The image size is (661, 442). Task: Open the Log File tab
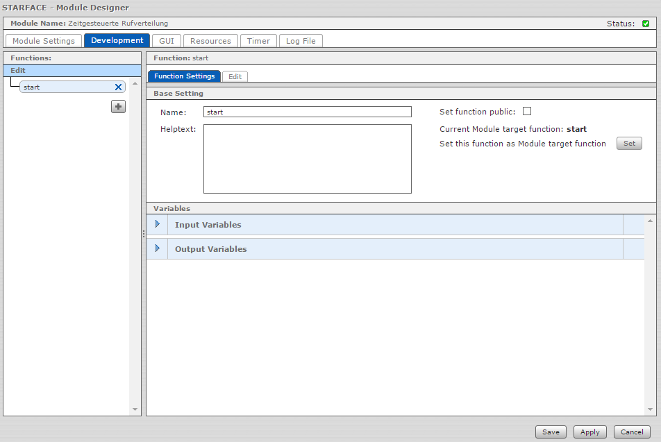[301, 41]
